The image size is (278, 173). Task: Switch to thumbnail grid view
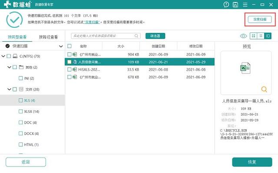[253, 36]
